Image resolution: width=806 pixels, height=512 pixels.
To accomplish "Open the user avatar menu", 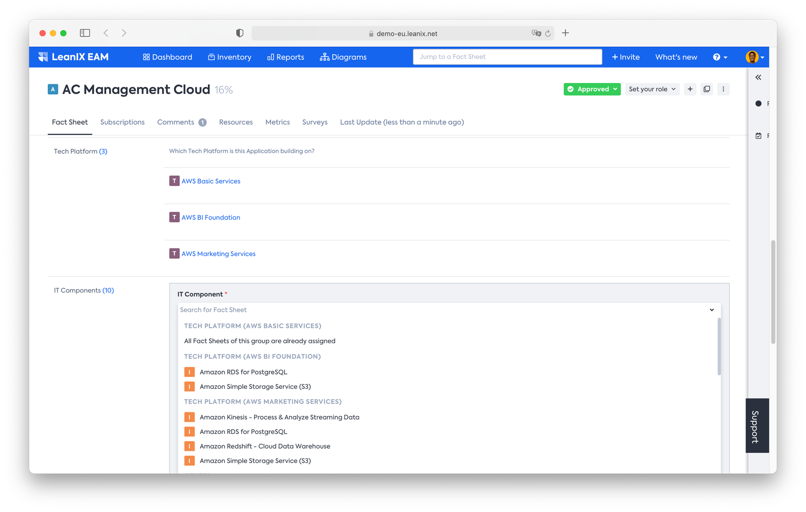I will pos(755,57).
